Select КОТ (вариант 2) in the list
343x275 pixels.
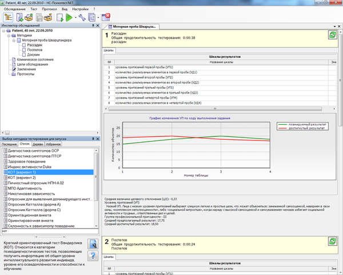coord(22,178)
